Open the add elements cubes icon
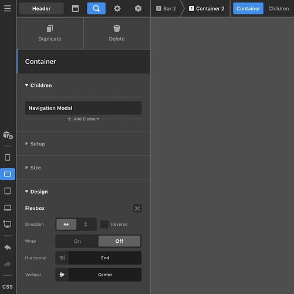 pyautogui.click(x=8, y=135)
